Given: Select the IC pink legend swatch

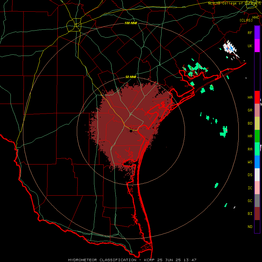Looking at the screenshot, I should [257, 188].
